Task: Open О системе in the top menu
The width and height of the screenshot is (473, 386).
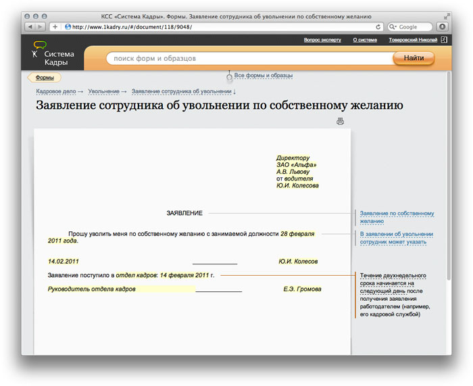Action: pos(365,40)
